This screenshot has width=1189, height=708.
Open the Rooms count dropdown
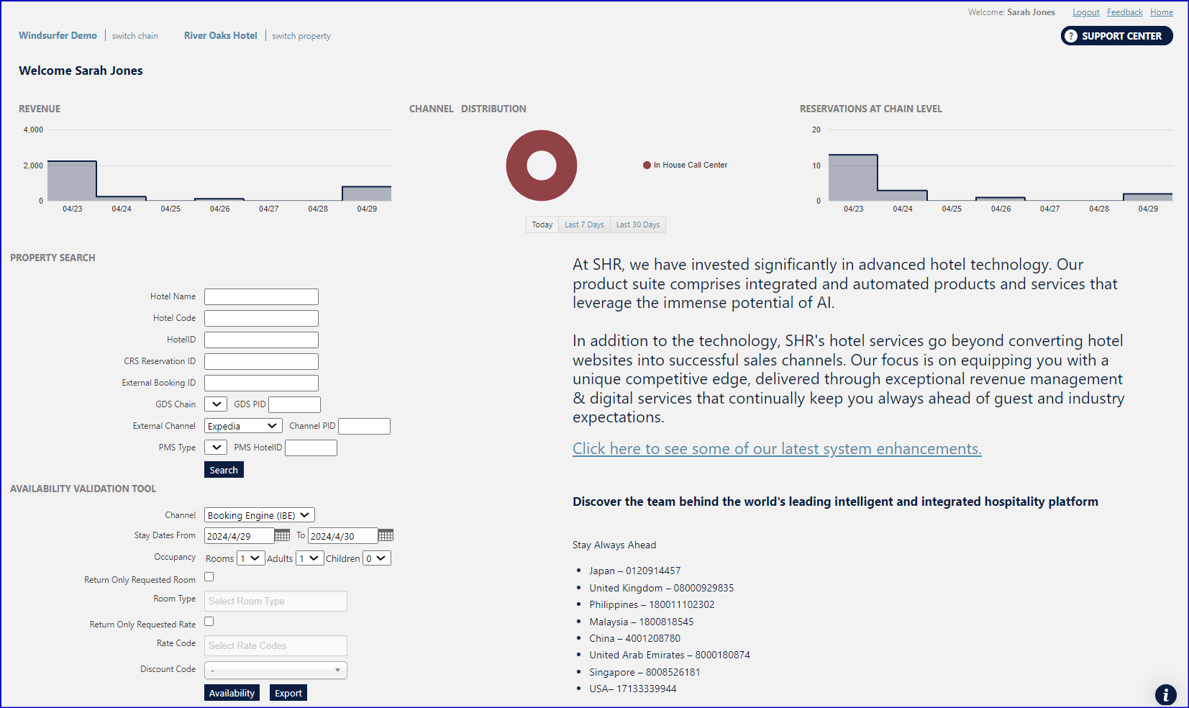pyautogui.click(x=251, y=558)
